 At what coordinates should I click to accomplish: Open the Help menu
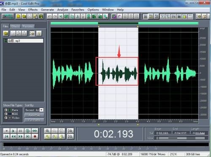tap(120, 10)
